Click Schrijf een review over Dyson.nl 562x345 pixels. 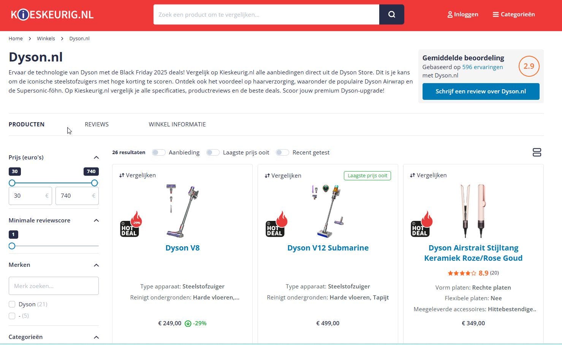[x=481, y=91]
